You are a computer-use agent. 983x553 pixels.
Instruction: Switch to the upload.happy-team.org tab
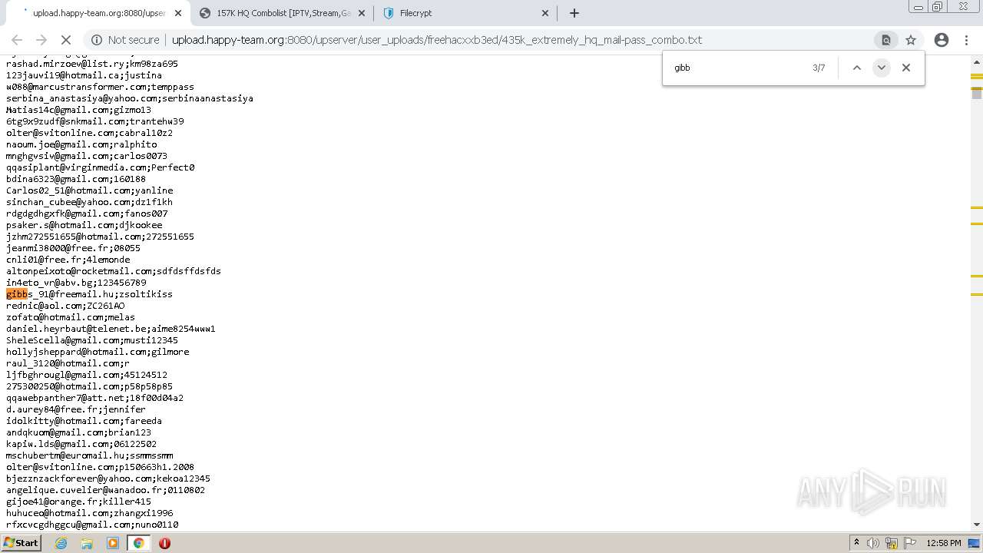(x=98, y=13)
